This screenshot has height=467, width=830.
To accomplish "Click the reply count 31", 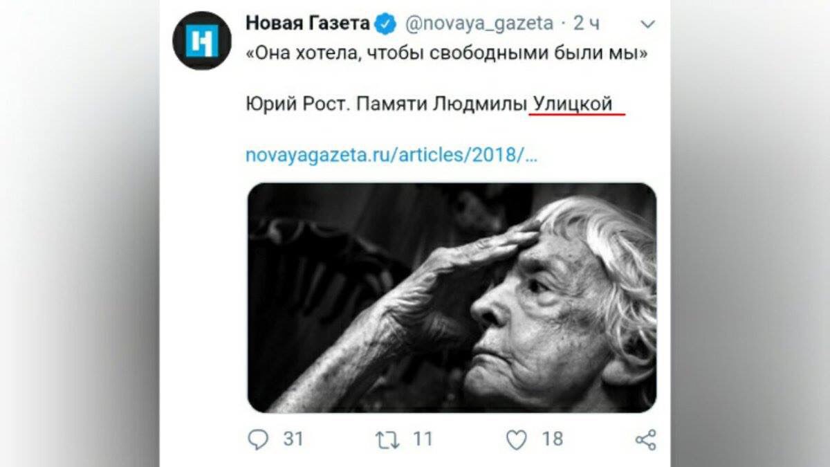I will click(293, 439).
